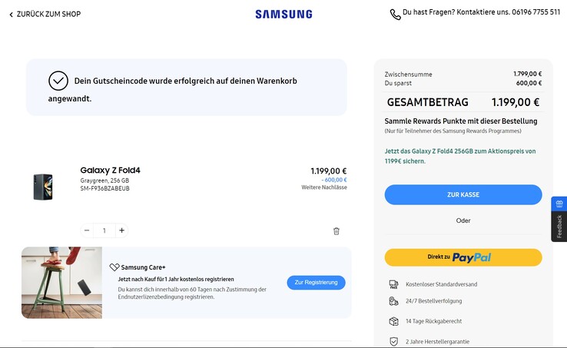Delete Galaxy Z Fold4 with trash icon
The width and height of the screenshot is (567, 348).
(x=336, y=230)
